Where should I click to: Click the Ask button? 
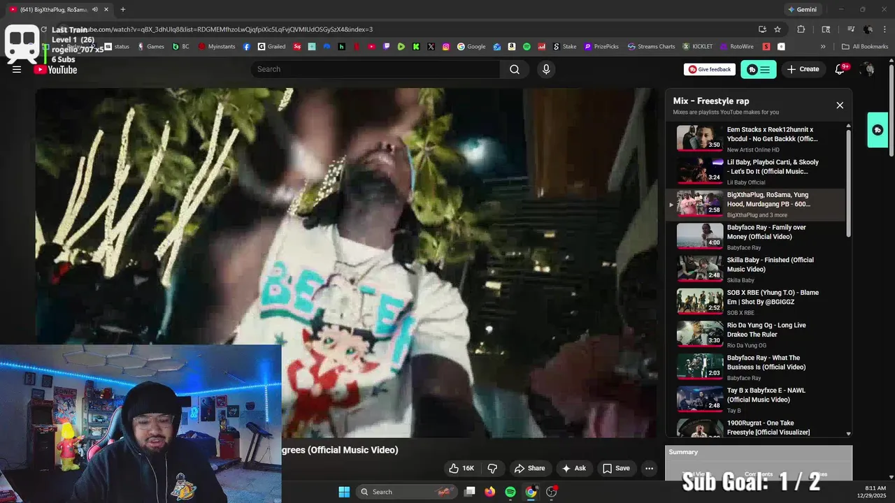[x=574, y=468]
